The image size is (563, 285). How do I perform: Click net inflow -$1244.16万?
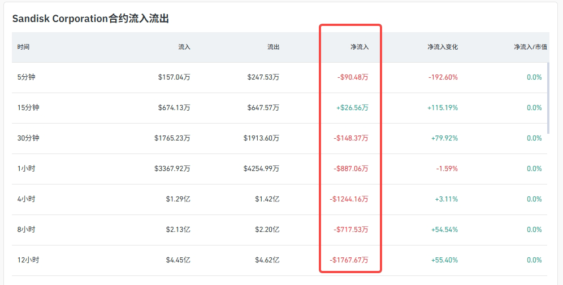coord(349,199)
